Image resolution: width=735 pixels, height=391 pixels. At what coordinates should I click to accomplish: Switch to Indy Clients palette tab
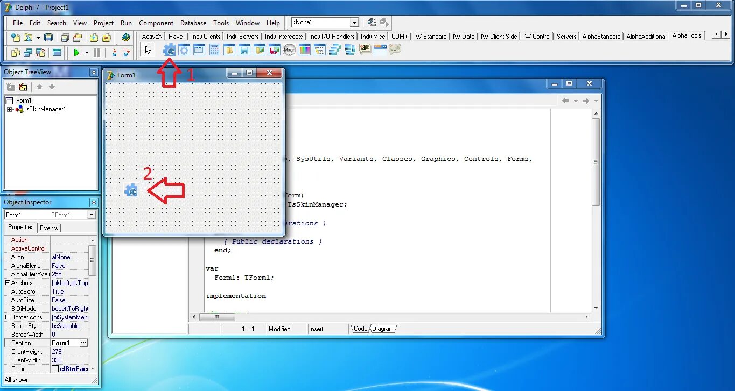(206, 37)
